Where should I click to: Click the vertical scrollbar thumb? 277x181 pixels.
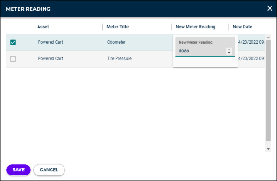coord(268,90)
